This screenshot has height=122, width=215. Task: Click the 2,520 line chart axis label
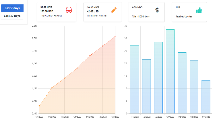[35, 76]
